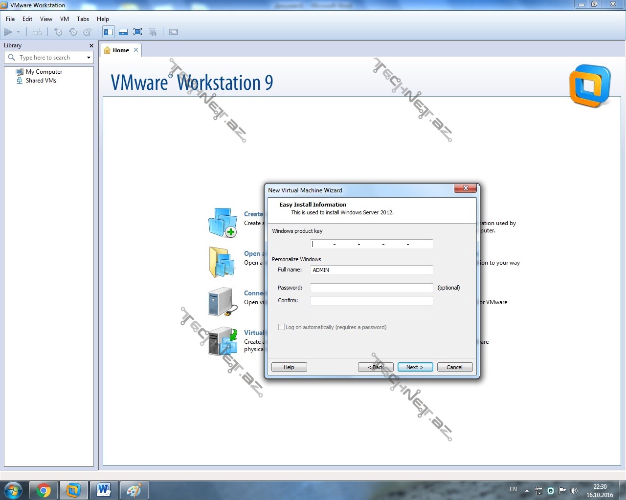Click the take snapshot toolbar icon

click(58, 32)
